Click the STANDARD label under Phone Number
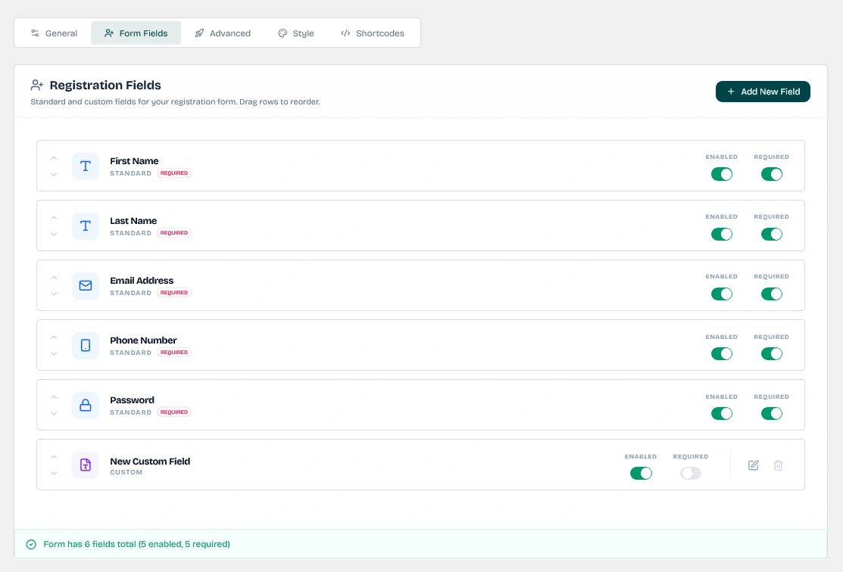The height and width of the screenshot is (572, 843). pyautogui.click(x=130, y=353)
